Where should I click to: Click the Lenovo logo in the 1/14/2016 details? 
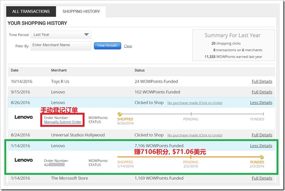pos(24,160)
